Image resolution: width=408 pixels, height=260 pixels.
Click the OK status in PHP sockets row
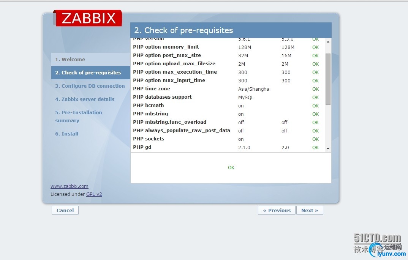[315, 139]
